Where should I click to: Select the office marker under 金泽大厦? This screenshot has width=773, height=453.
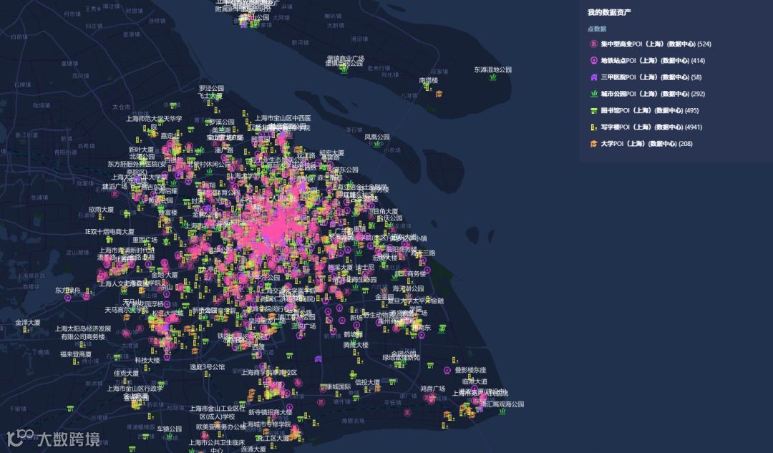tap(26, 330)
